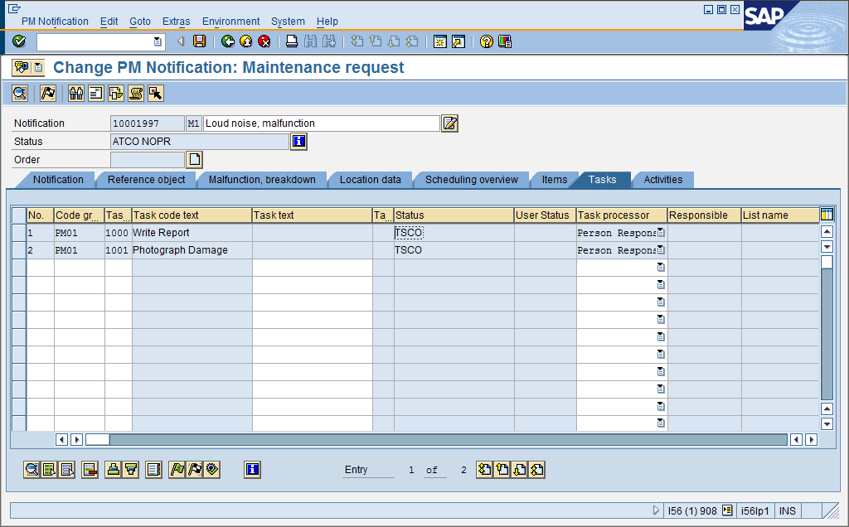
Task: Print using the printer icon
Action: point(292,41)
